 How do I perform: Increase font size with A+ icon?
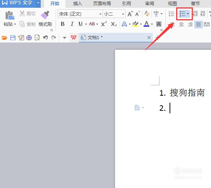130,14
